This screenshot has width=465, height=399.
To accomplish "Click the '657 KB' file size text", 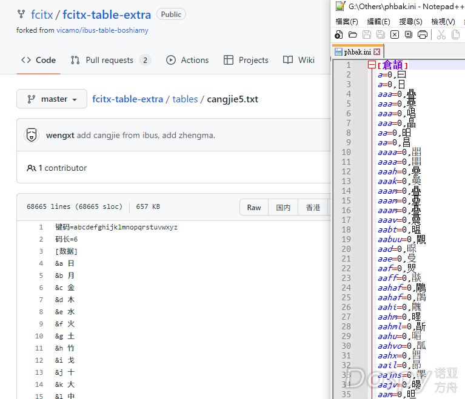I will (148, 206).
